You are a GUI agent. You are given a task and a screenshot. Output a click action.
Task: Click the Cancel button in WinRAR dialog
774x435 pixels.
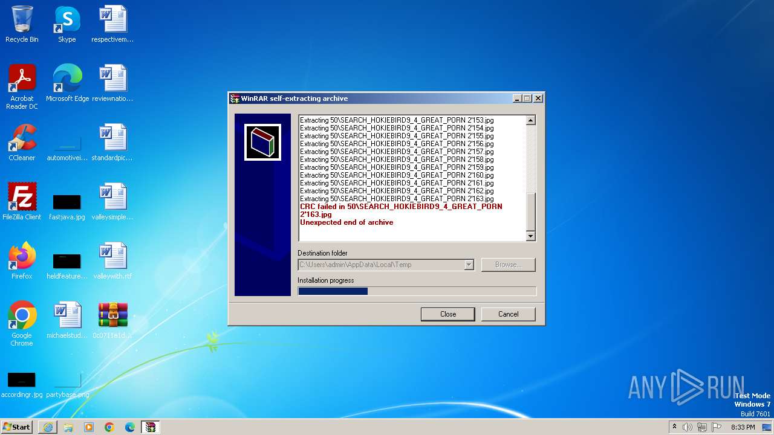[509, 314]
